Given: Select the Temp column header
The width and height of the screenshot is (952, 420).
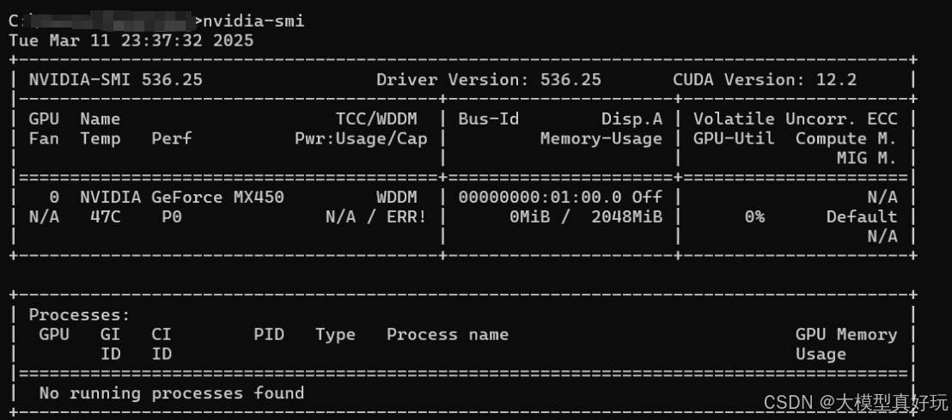Looking at the screenshot, I should 101,139.
